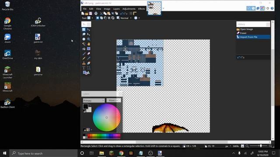Open the Tool chooser dropdown arrow
Viewport: 280px width, 157px height.
92,18
